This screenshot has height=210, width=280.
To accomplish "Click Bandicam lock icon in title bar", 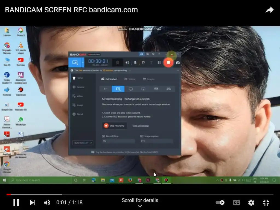I will [141, 54].
